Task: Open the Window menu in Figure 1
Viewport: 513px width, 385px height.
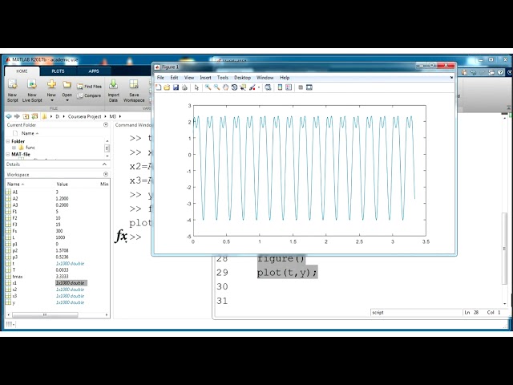Action: point(265,78)
